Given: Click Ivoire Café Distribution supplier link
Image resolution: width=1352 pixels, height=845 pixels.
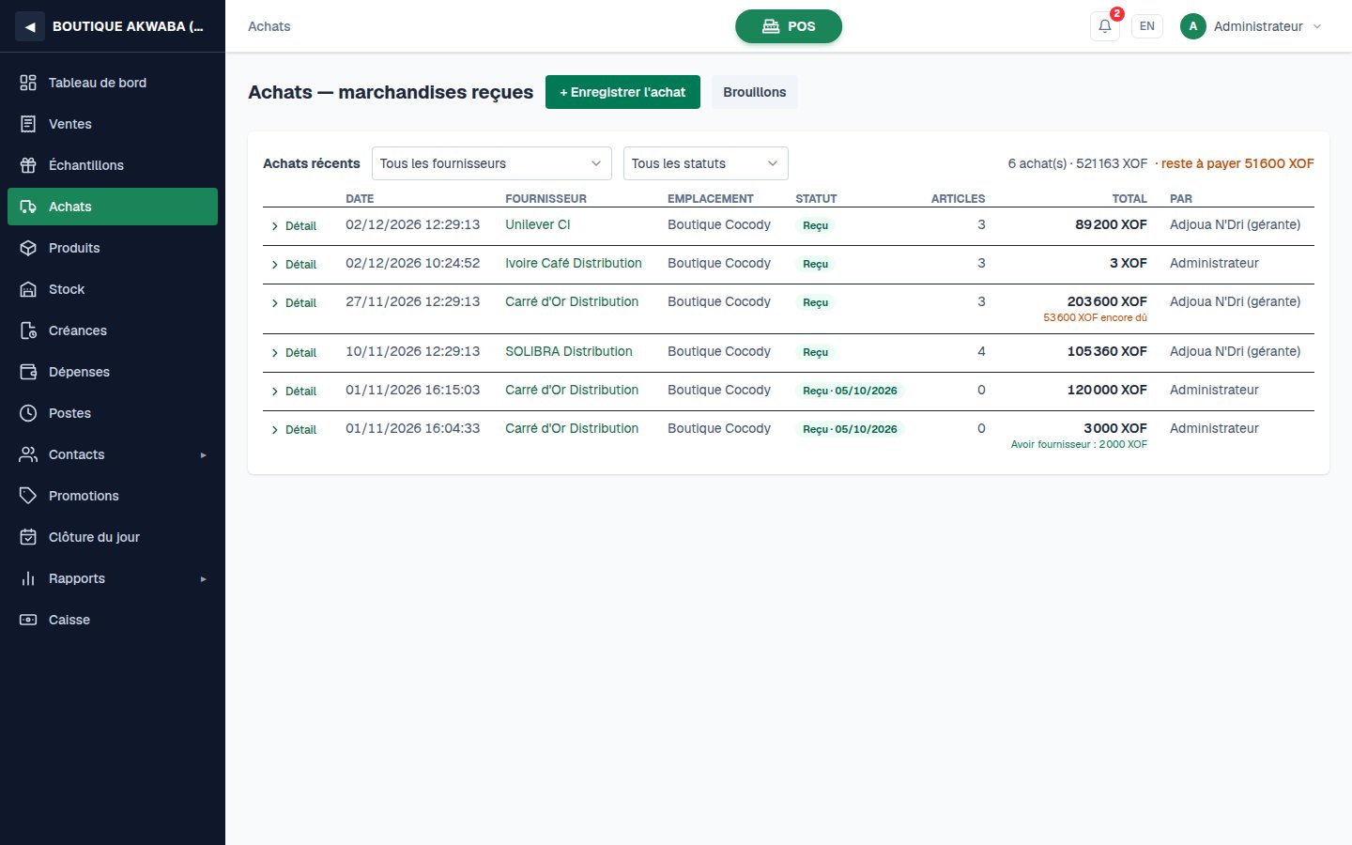Looking at the screenshot, I should point(574,263).
